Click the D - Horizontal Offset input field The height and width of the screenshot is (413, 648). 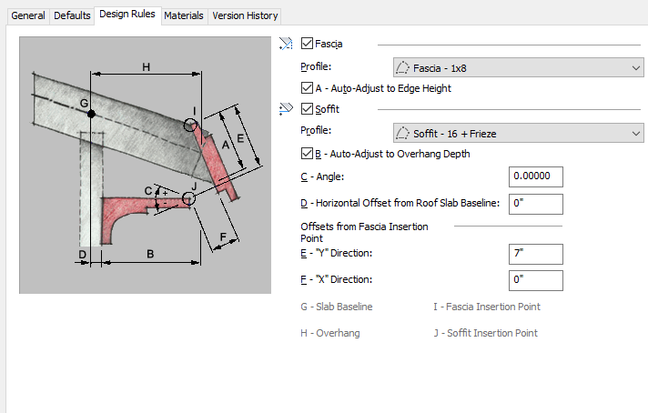pyautogui.click(x=535, y=204)
